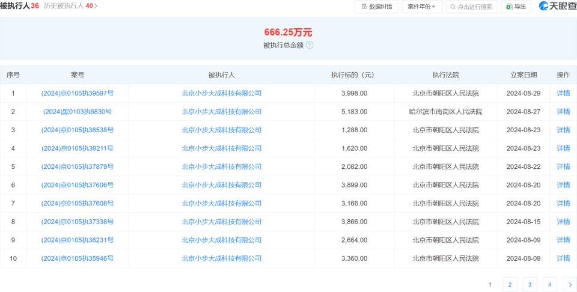This screenshot has width=577, height=292.
Task: Open 详情 for the 2024-08-27 case
Action: tap(563, 112)
